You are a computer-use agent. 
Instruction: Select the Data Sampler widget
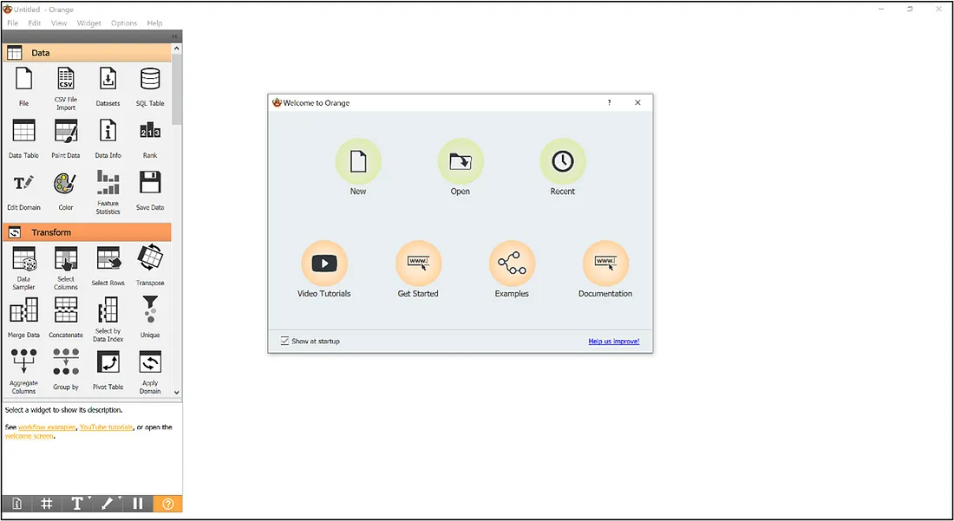pos(23,268)
